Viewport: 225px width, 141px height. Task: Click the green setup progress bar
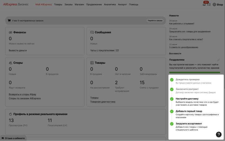coord(195,72)
